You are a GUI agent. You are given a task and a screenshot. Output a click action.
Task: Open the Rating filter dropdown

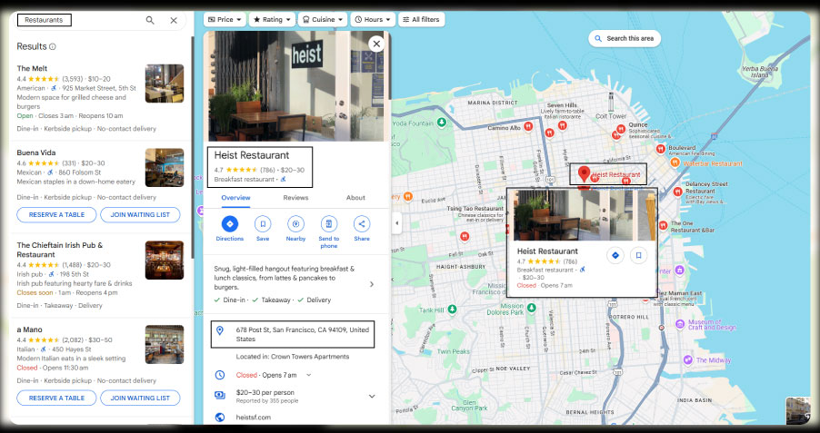[x=272, y=18]
